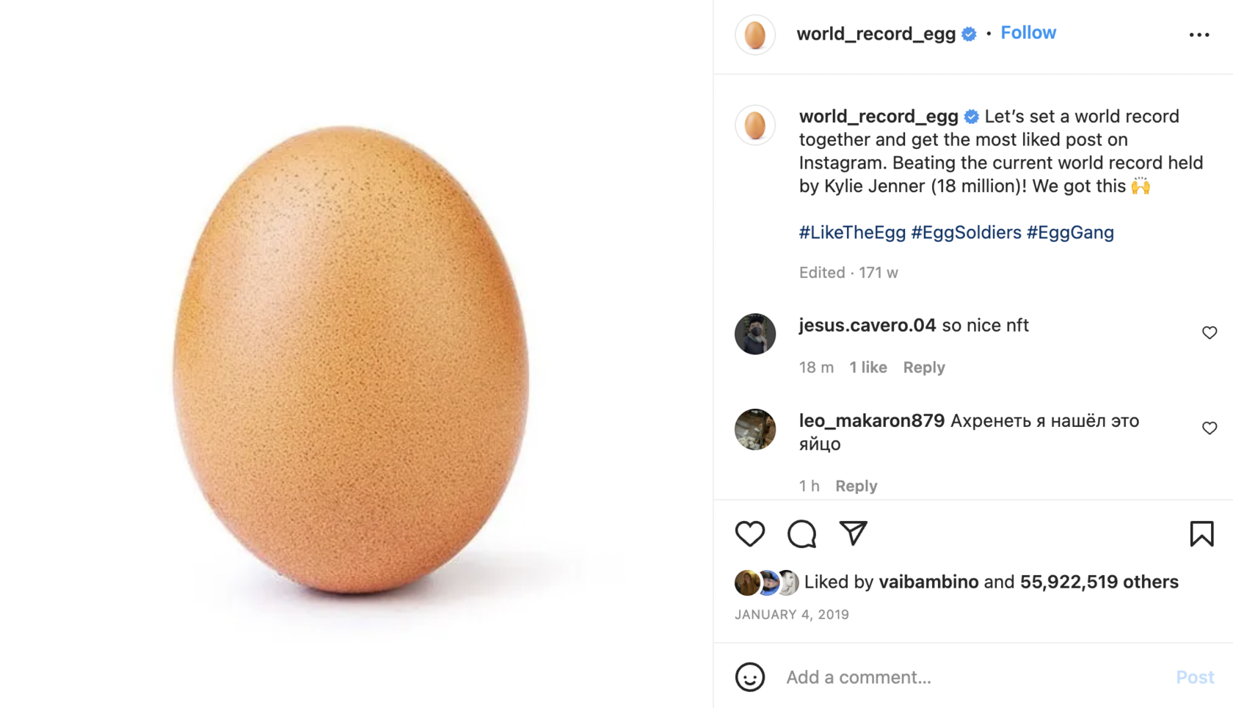1233x708 pixels.
Task: Follow world_record_egg account
Action: pos(1028,33)
